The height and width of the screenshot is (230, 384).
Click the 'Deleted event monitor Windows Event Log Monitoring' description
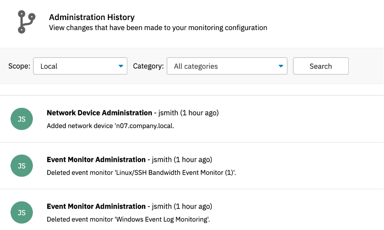click(x=128, y=220)
